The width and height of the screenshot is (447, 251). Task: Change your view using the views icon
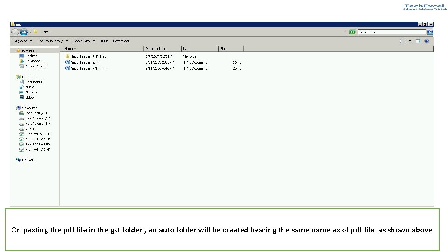[402, 41]
